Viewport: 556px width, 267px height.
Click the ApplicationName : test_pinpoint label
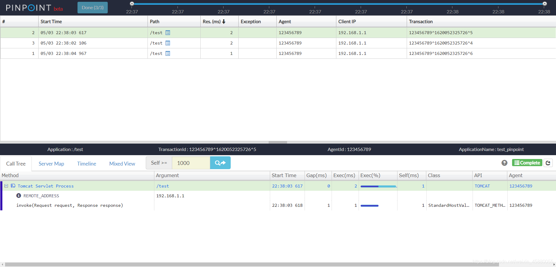coord(491,150)
